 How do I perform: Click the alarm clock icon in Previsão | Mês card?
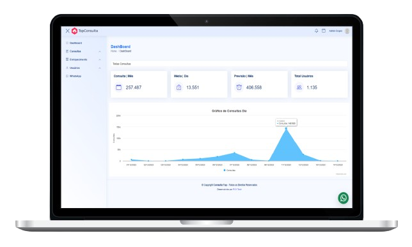(x=239, y=87)
